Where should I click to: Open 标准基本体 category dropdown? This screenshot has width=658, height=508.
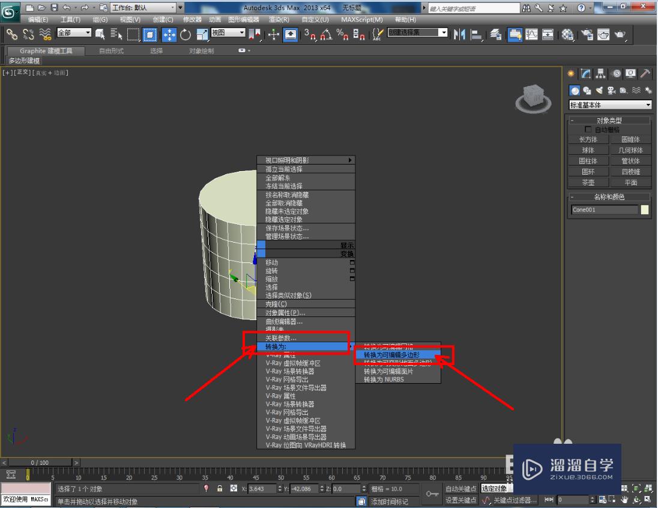(x=610, y=104)
